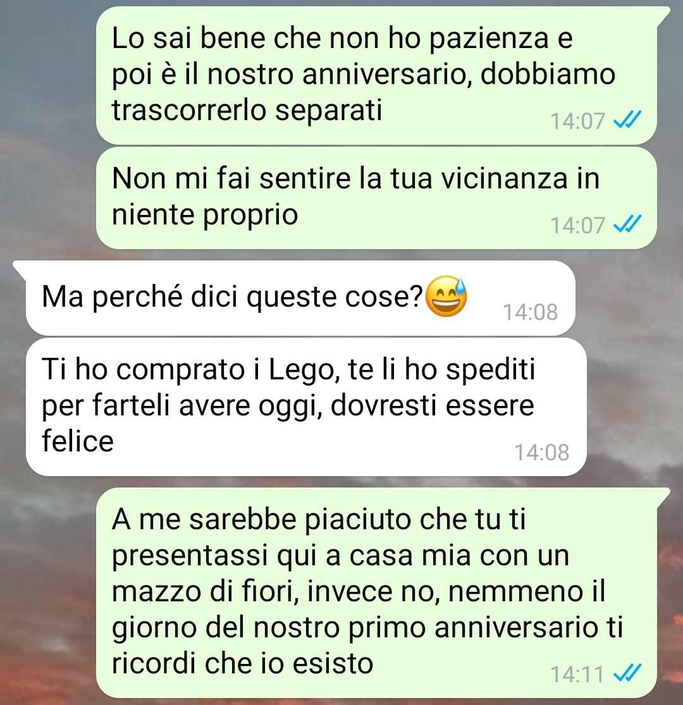Viewport: 683px width, 705px height.
Task: Click the word 'felice' in the received bubble
Action: pos(77,441)
